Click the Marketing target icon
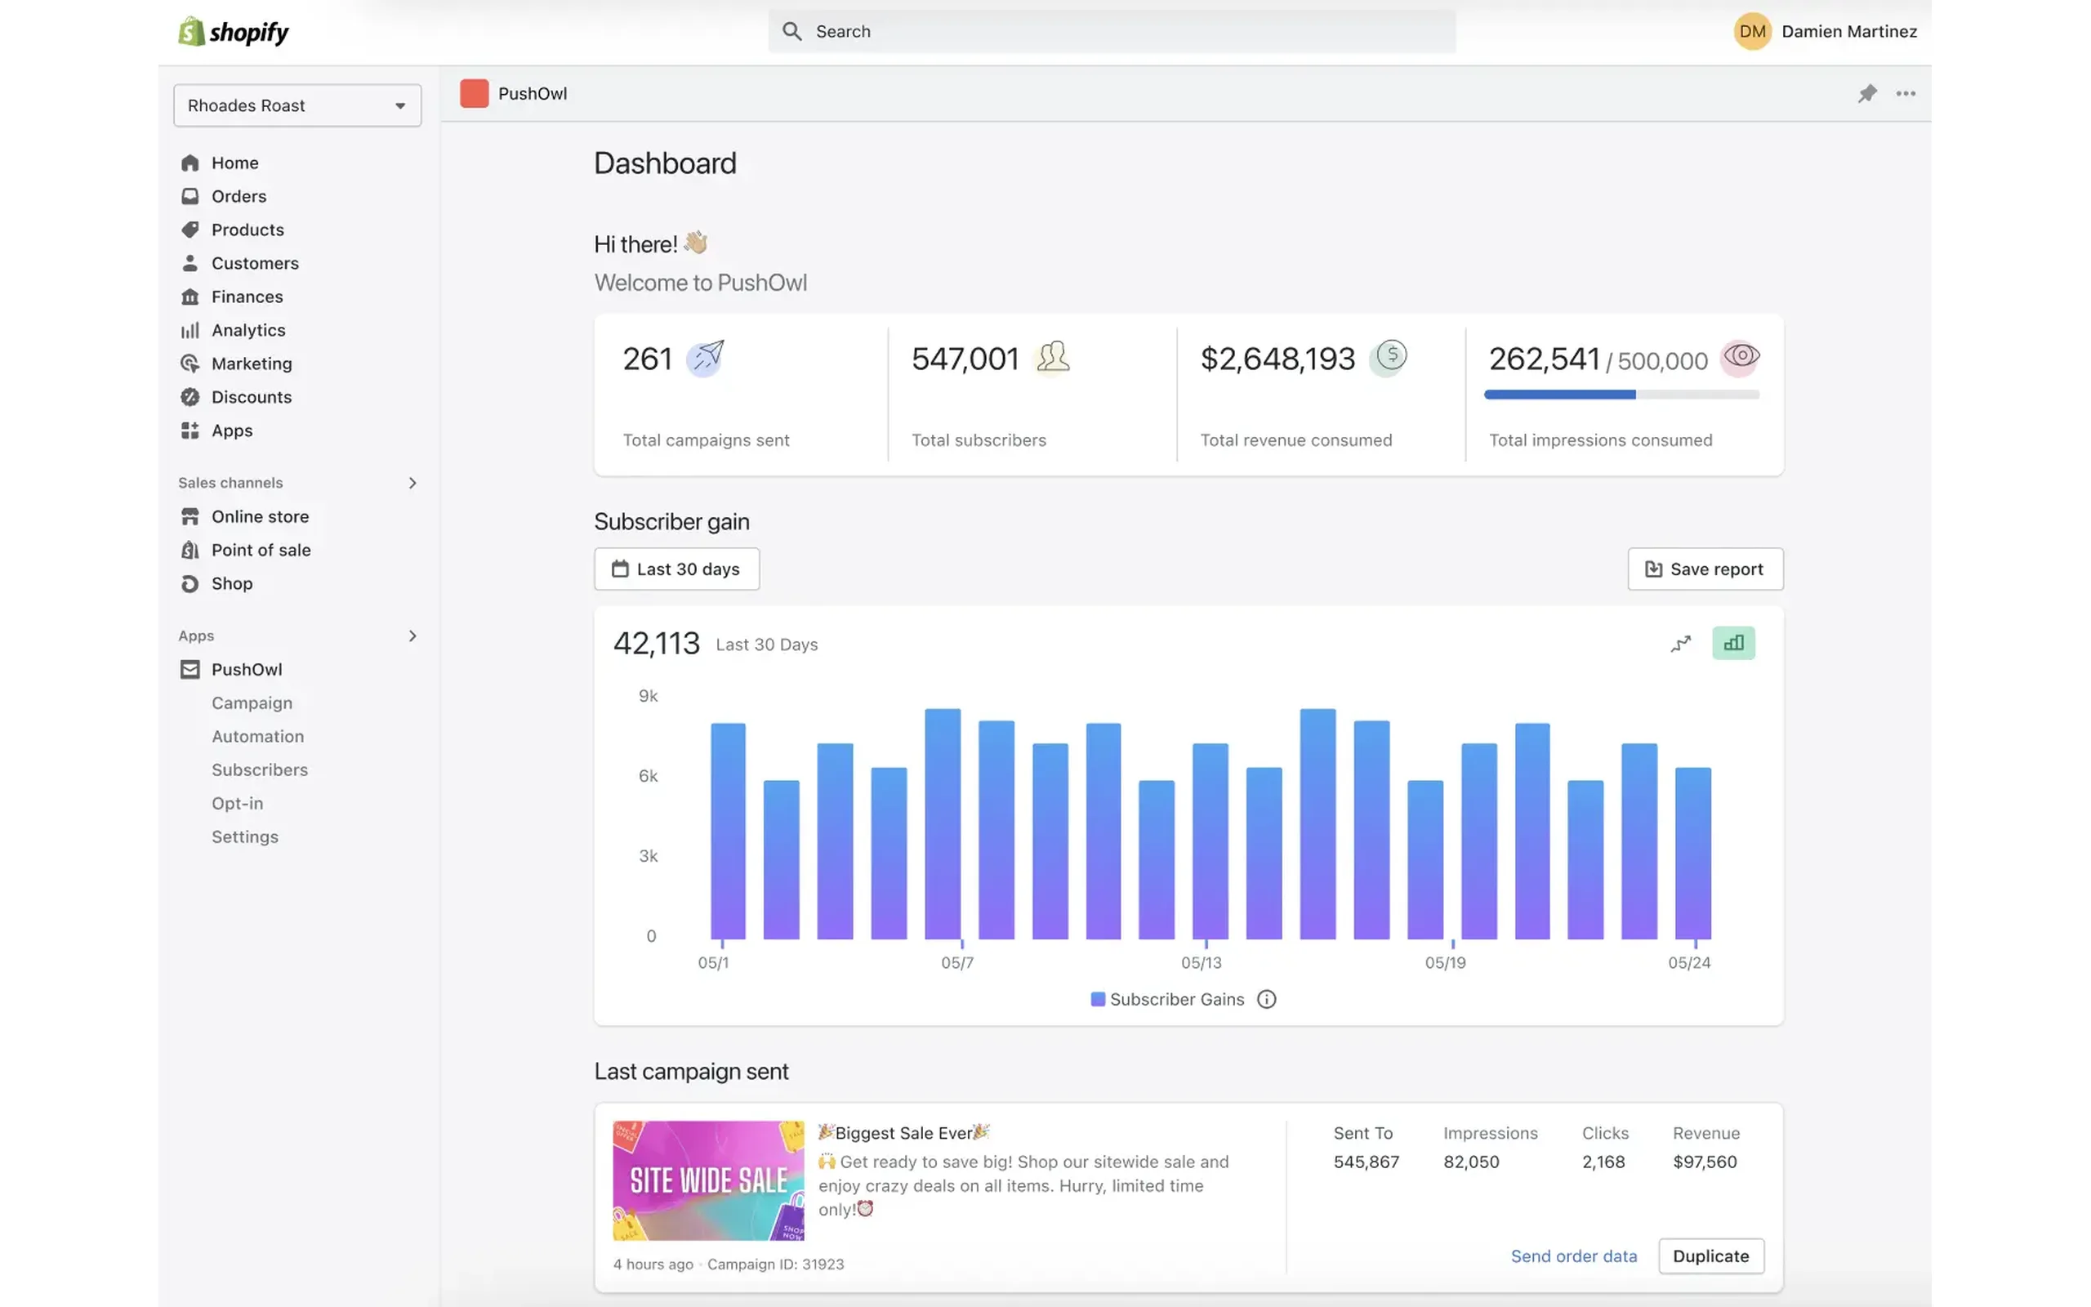The width and height of the screenshot is (2091, 1307). click(190, 364)
